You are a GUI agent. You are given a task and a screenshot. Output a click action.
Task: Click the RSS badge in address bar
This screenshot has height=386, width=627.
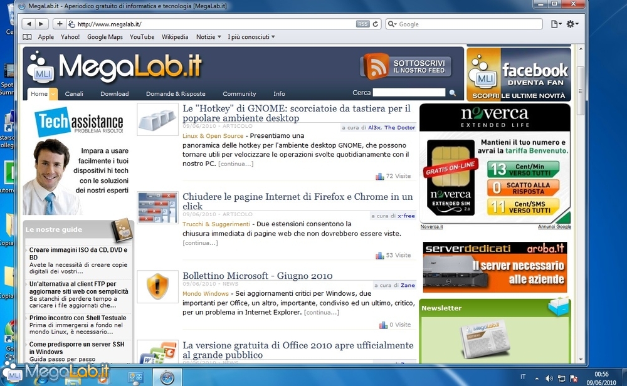coord(362,24)
